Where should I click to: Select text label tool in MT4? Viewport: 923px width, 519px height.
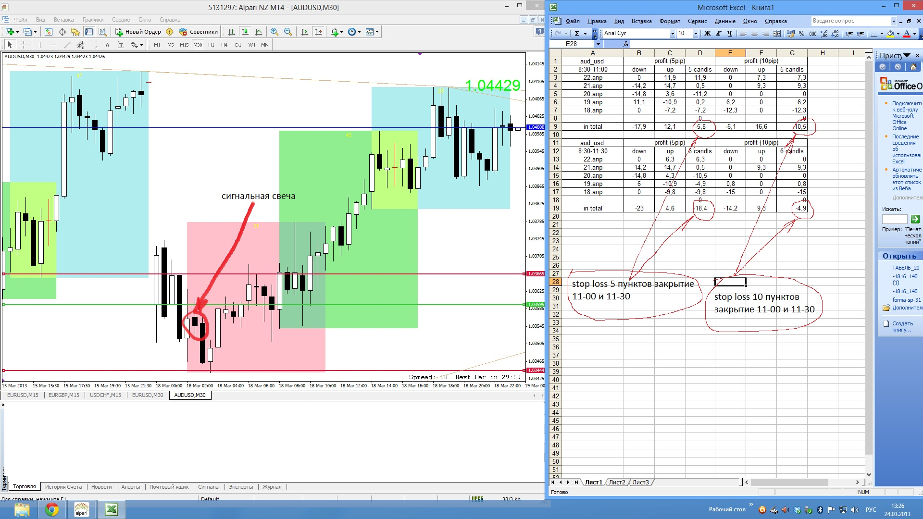[x=121, y=45]
